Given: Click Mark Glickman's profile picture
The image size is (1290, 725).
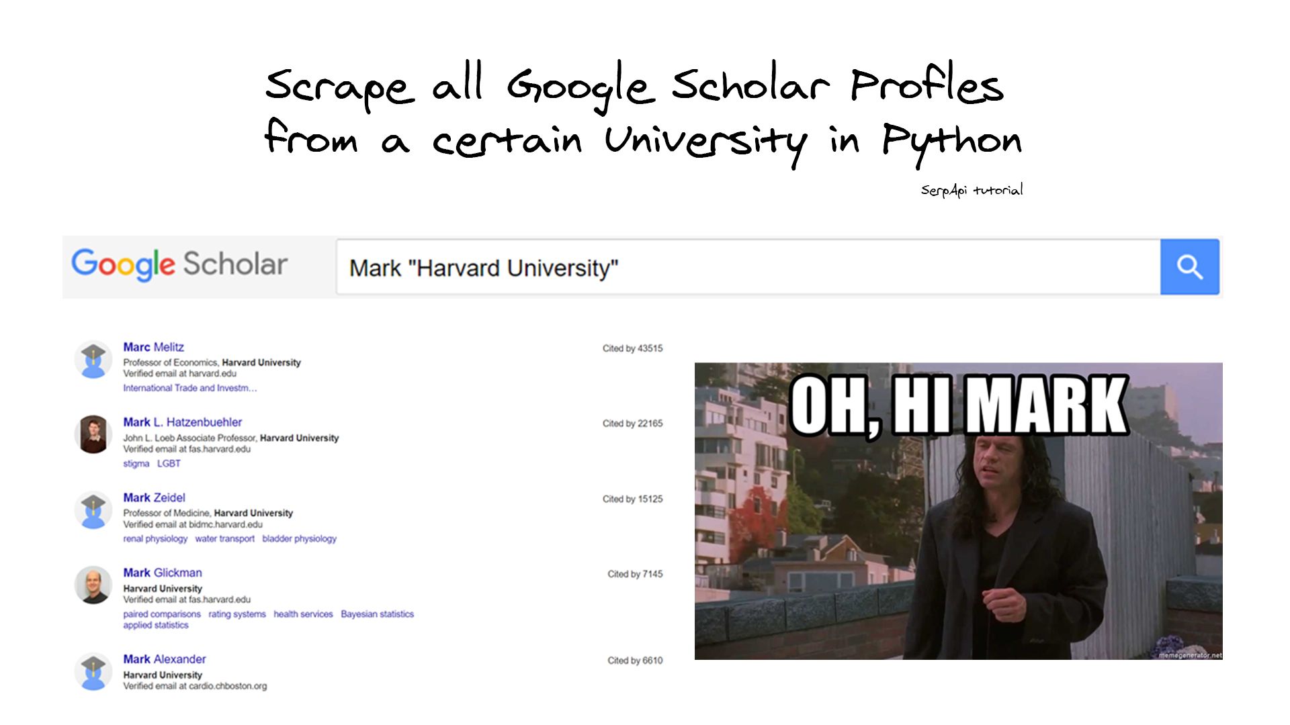Looking at the screenshot, I should point(94,585).
